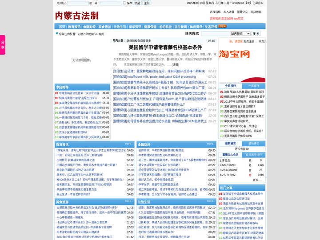Open 法治生活 in the navigation bar
Viewport: 320px width, 240px height.
120,27
